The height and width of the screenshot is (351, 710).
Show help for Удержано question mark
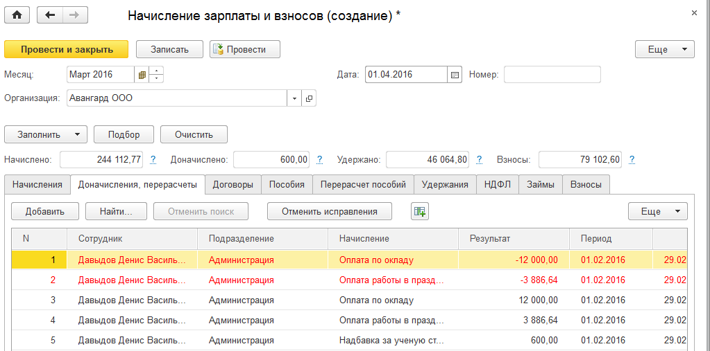point(480,159)
